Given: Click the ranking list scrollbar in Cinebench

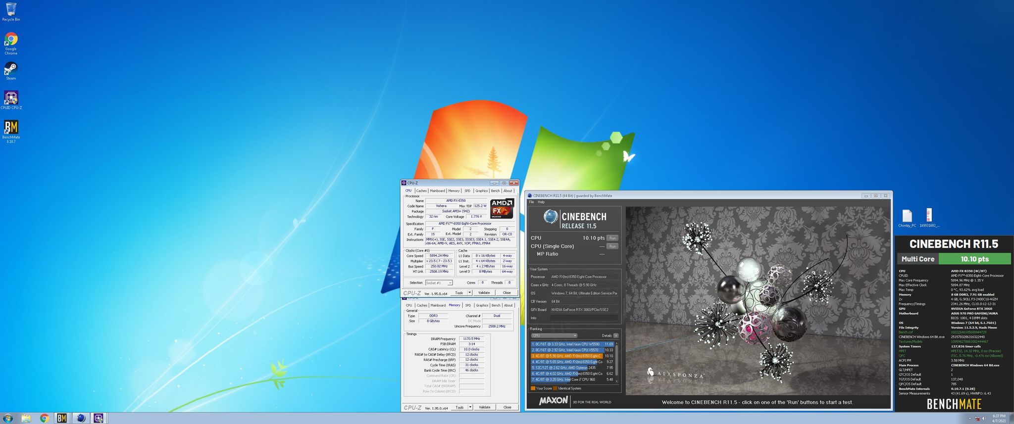Looking at the screenshot, I should point(616,362).
